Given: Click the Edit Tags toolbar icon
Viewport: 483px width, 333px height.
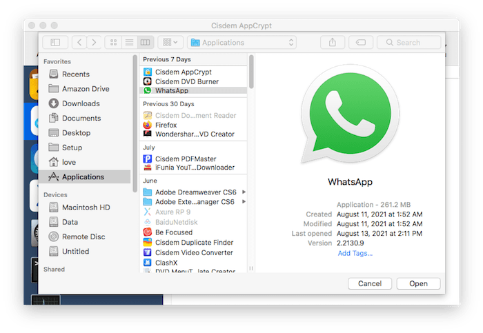Looking at the screenshot, I should coord(361,42).
